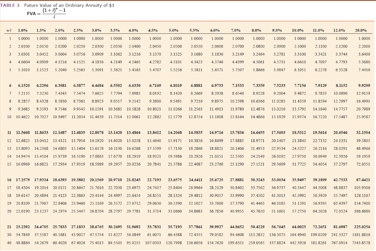
Task: Click the value 164.4940
Action: click(x=298, y=235)
